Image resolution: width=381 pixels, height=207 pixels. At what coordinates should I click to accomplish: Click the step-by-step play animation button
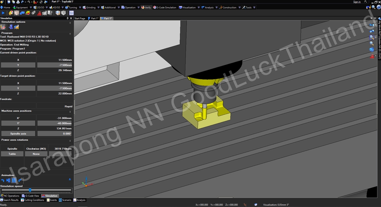point(8,180)
